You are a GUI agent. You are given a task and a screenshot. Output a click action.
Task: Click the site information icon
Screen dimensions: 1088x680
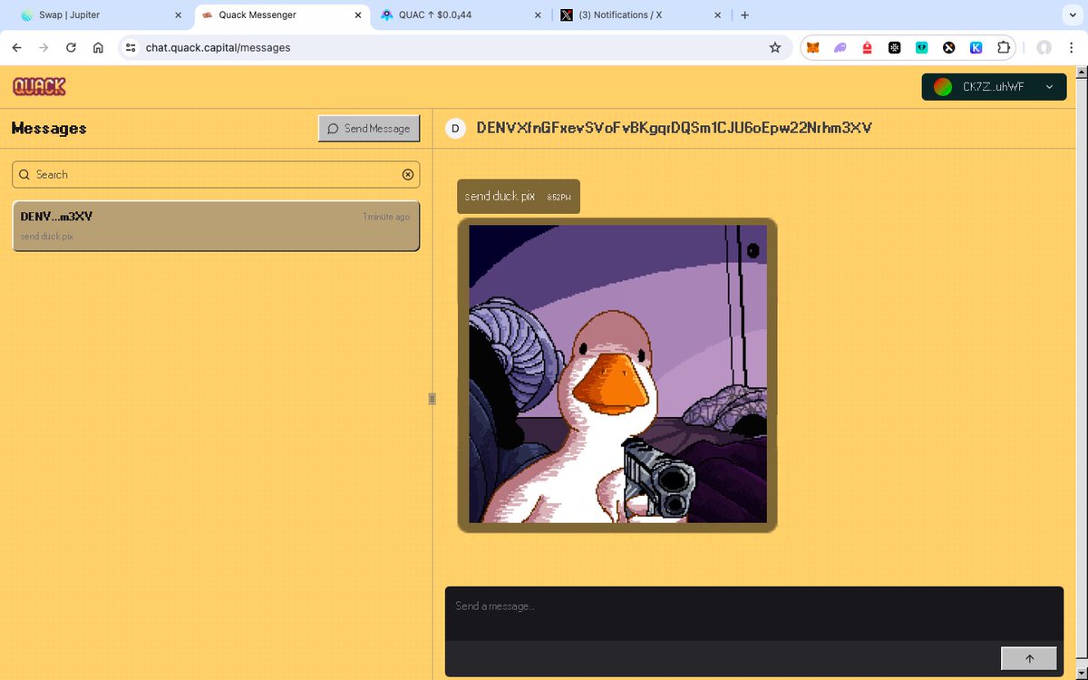131,47
